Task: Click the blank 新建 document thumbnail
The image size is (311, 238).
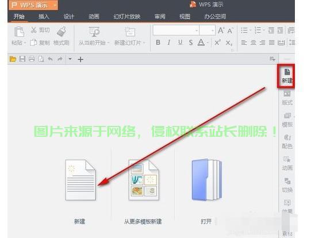Action: pos(80,180)
